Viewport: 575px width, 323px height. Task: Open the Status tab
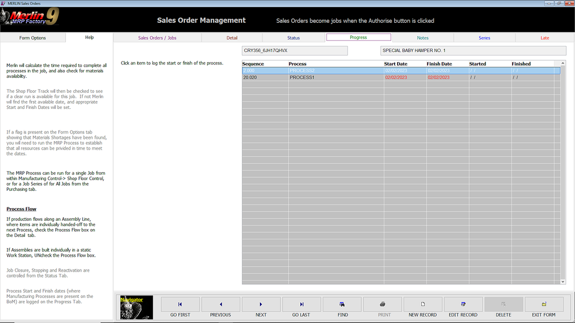pyautogui.click(x=293, y=38)
